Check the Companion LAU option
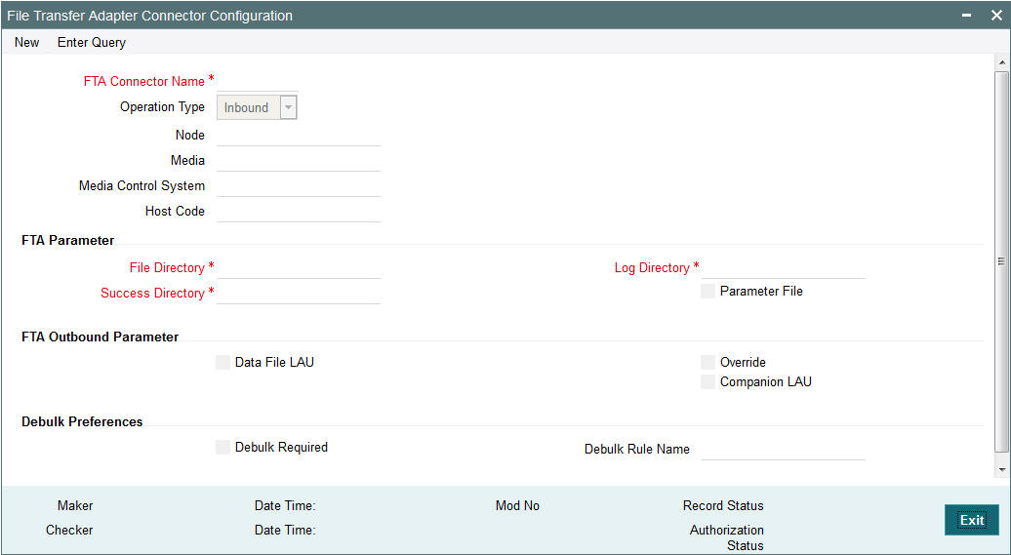This screenshot has height=555, width=1011. coord(708,381)
